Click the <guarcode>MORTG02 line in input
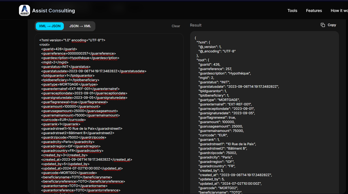The image size is (348, 194). (69, 173)
